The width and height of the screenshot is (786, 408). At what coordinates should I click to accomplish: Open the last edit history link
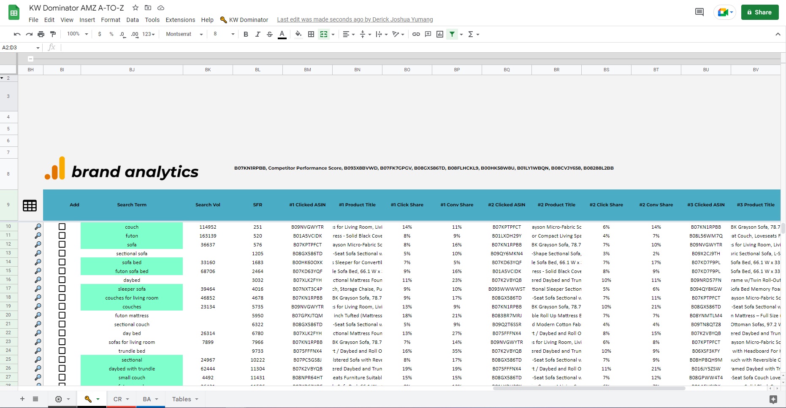click(x=355, y=19)
